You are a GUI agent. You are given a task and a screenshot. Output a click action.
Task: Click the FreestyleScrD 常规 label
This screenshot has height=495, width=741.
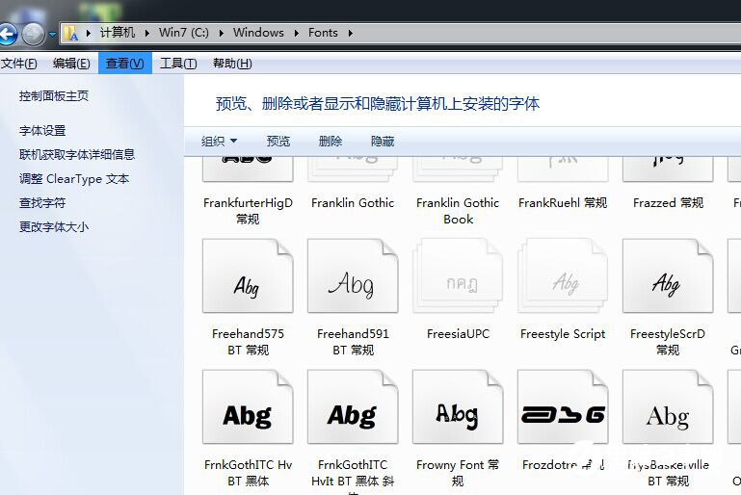[x=668, y=342]
